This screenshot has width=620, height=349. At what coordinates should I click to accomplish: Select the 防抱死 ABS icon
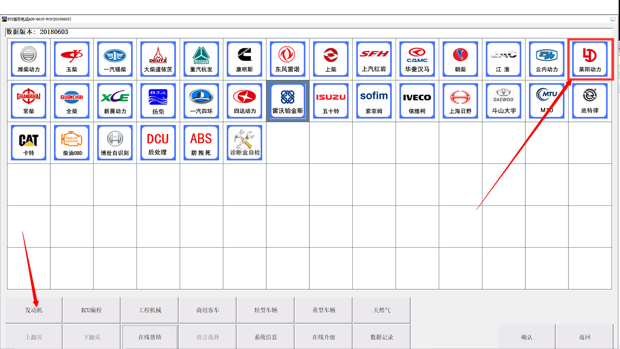(201, 143)
